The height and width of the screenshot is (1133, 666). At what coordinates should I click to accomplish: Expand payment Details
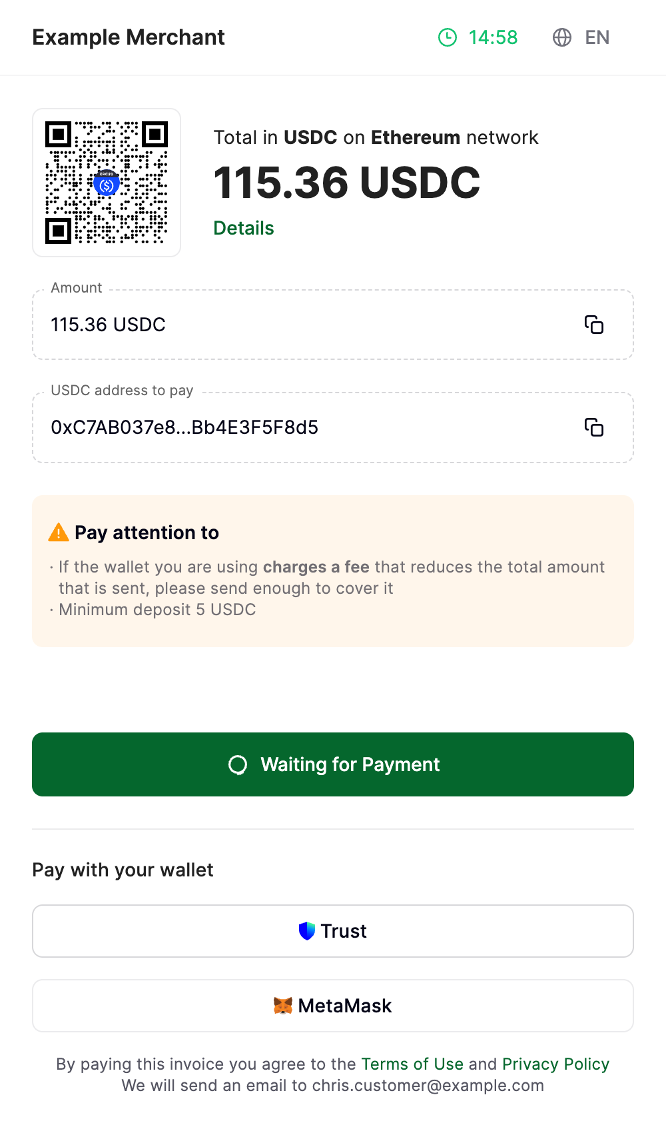tap(244, 228)
